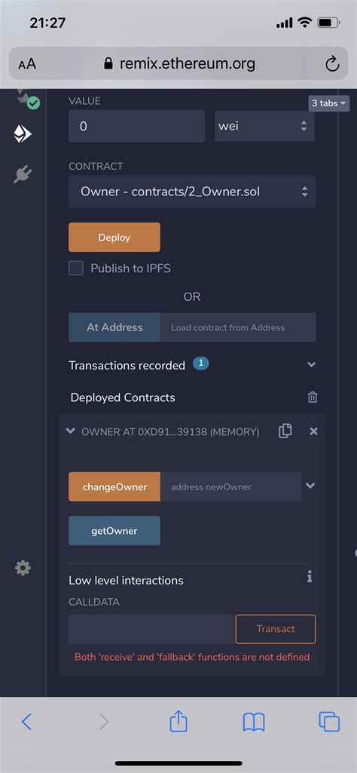Share the page from Safari toolbar
Image resolution: width=357 pixels, height=773 pixels.
178,721
